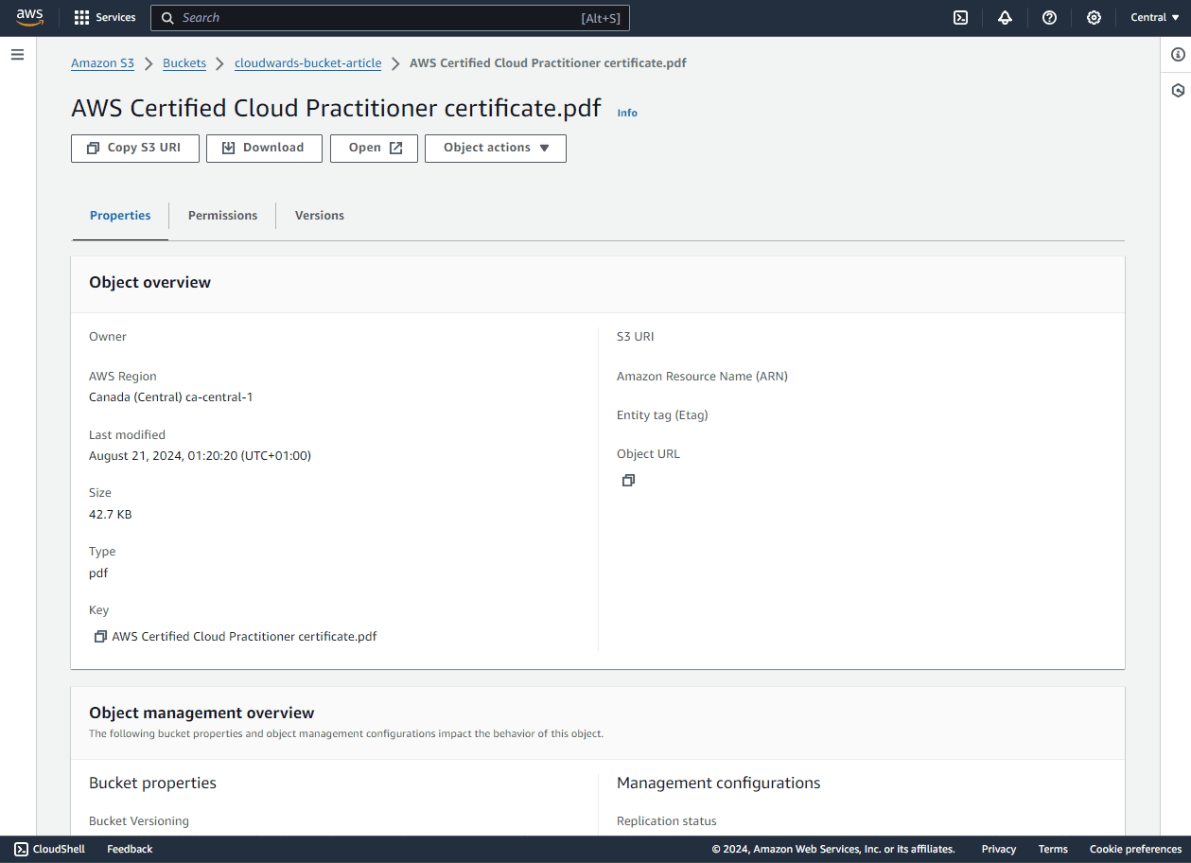Click the Replication status label
The width and height of the screenshot is (1191, 863).
667,821
